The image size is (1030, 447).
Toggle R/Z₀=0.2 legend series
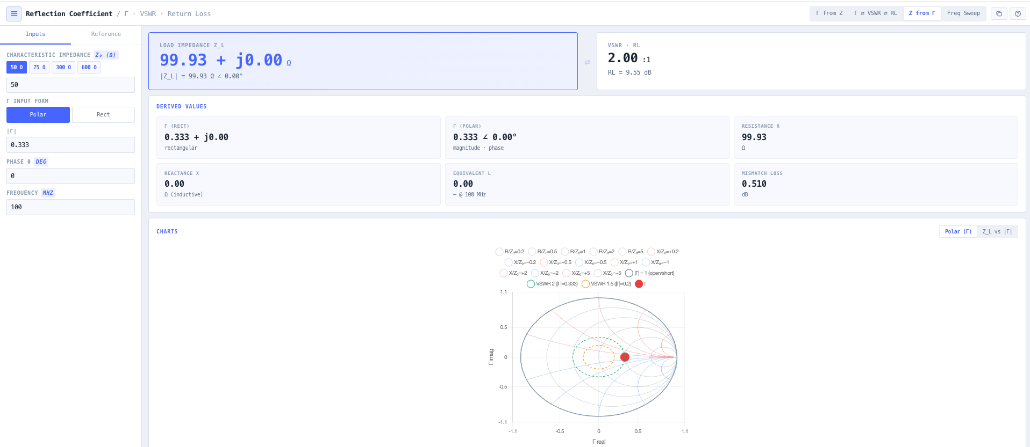510,252
